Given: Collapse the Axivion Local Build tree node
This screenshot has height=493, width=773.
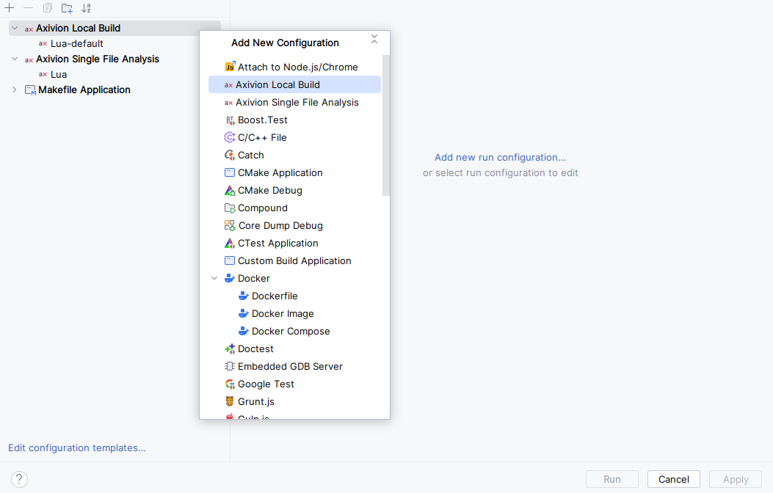Looking at the screenshot, I should point(15,29).
